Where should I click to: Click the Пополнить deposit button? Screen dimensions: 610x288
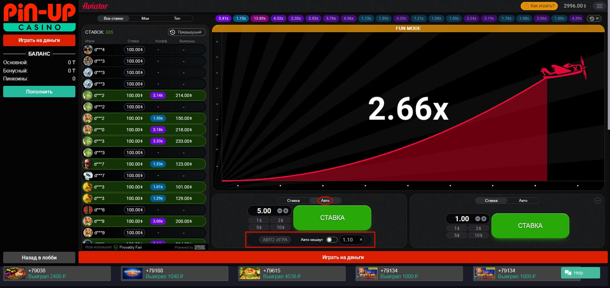[39, 92]
